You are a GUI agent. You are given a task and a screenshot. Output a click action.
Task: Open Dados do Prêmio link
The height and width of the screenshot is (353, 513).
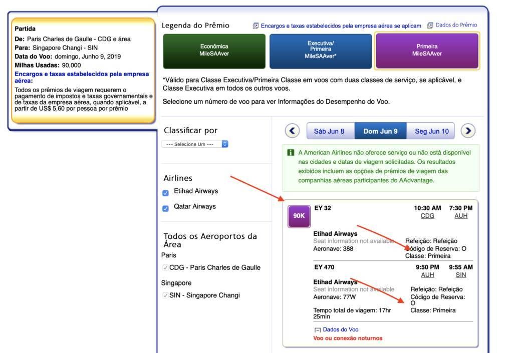tap(456, 25)
